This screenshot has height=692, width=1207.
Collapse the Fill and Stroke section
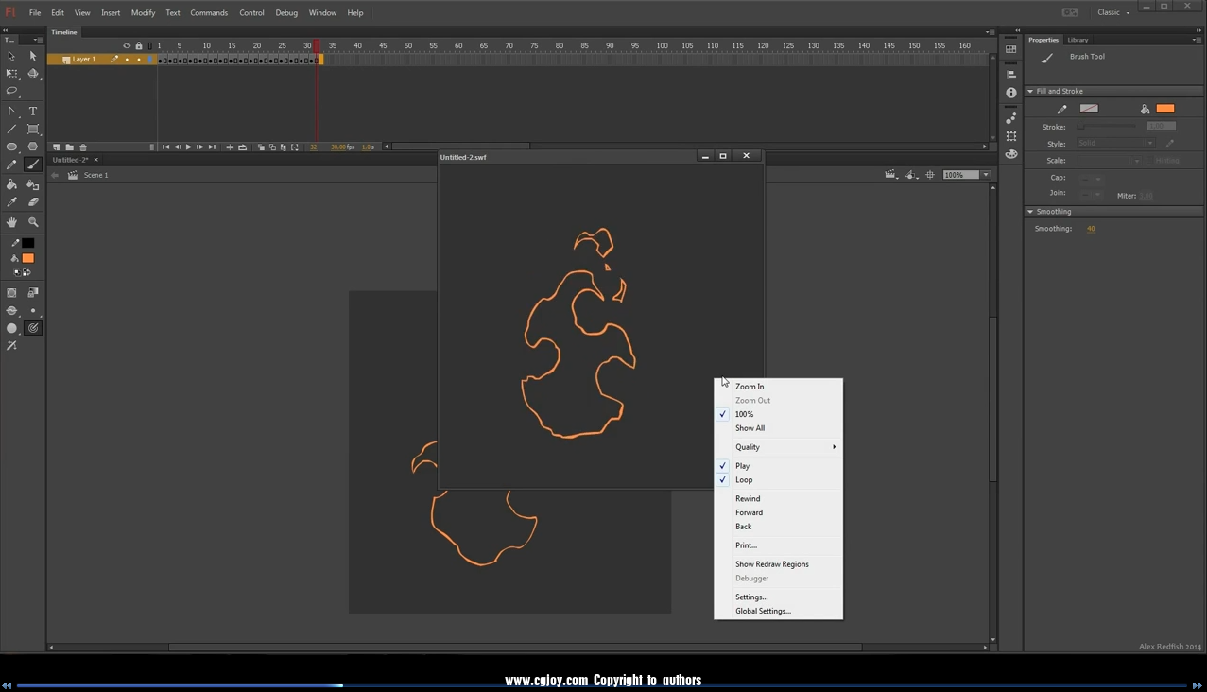coord(1030,92)
